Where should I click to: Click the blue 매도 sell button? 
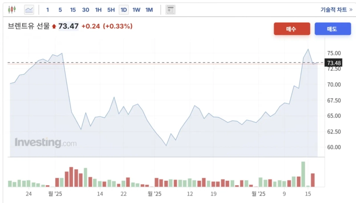(332, 29)
